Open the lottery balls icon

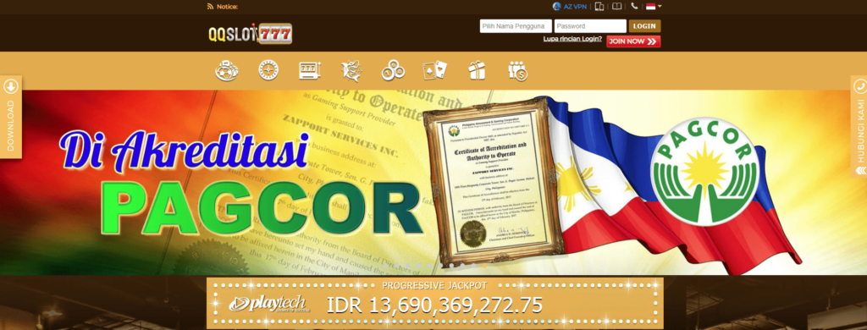click(393, 71)
